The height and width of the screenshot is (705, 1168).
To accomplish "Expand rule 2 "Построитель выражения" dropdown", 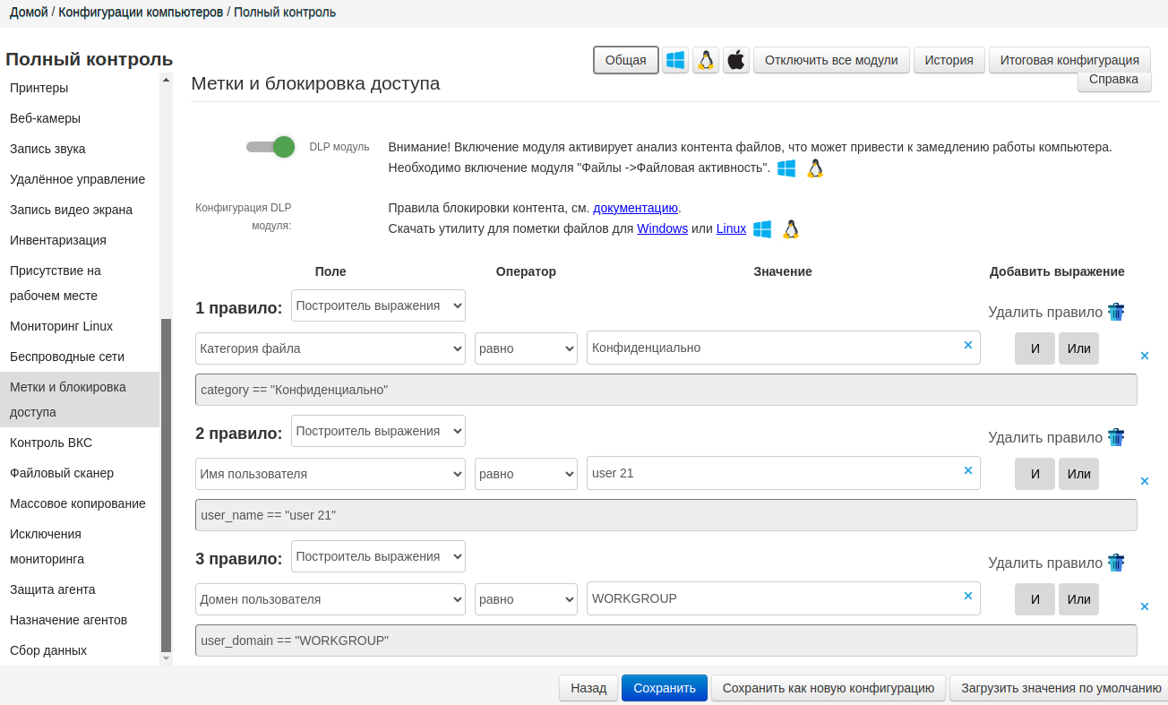I will [378, 431].
